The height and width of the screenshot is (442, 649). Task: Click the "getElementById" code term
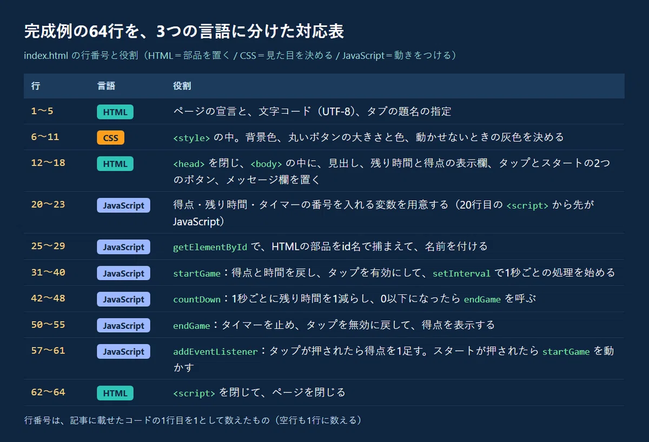(x=210, y=247)
